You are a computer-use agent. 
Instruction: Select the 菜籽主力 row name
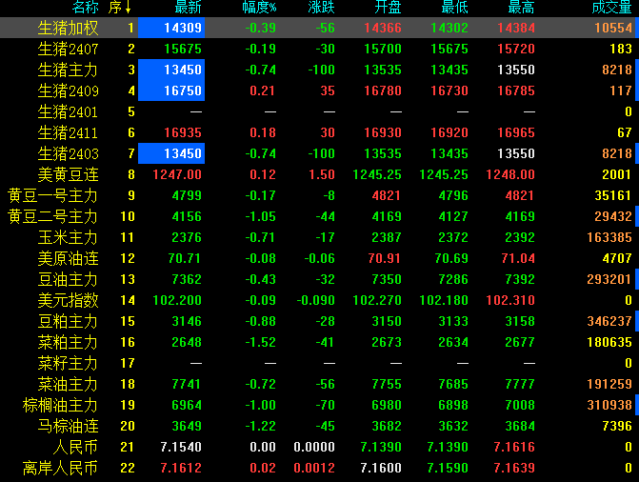pyautogui.click(x=68, y=363)
